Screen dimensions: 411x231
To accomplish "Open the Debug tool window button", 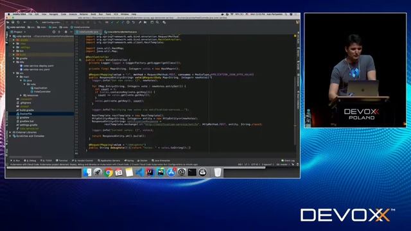I will coord(30,160).
